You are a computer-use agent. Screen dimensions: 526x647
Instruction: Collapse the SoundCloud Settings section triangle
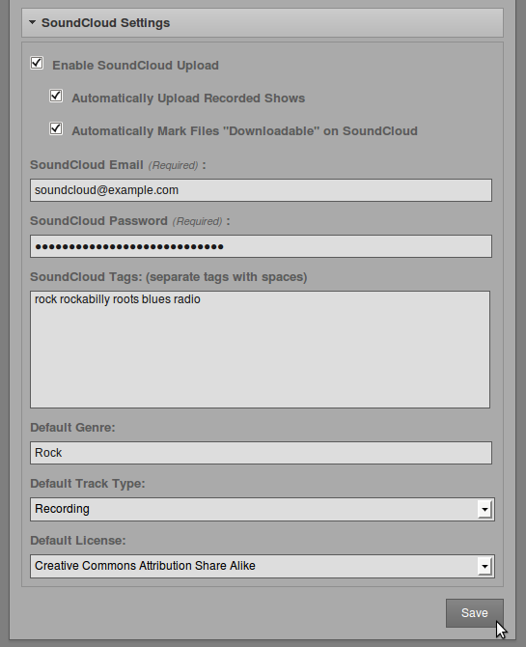tap(32, 23)
